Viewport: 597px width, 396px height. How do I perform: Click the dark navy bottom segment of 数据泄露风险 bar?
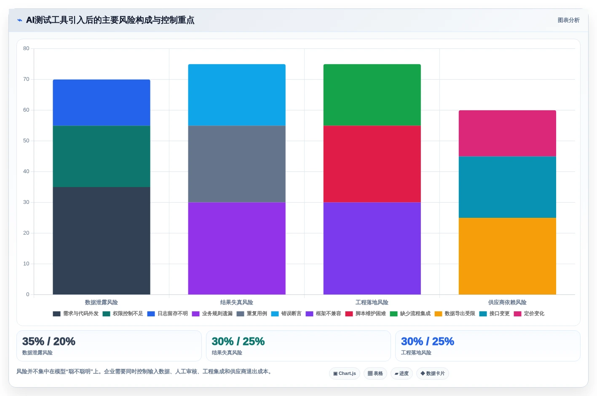(102, 241)
